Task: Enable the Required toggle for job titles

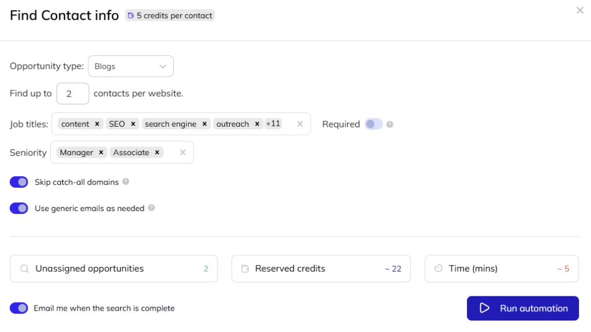Action: [x=374, y=124]
